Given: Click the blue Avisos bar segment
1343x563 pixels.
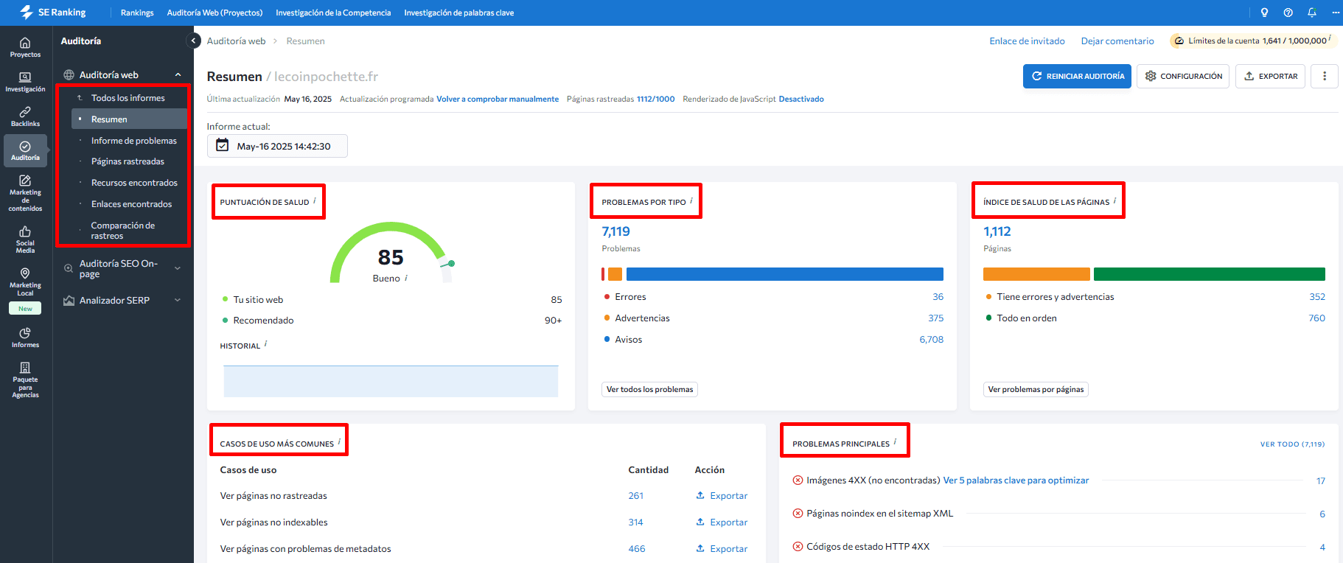Looking at the screenshot, I should [x=784, y=274].
